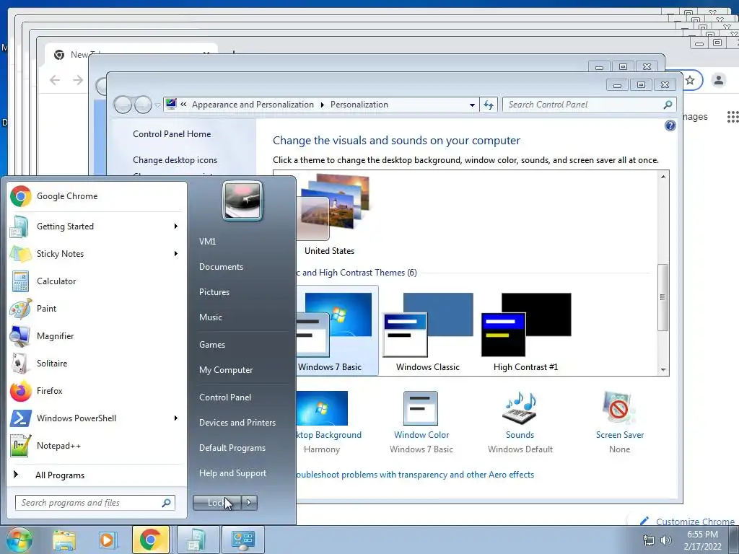Image resolution: width=739 pixels, height=554 pixels.
Task: Open the Control Panel taskbar button
Action: tap(243, 540)
